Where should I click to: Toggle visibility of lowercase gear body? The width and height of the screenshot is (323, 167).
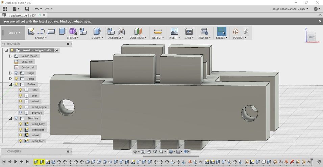pyautogui.click(x=20, y=95)
